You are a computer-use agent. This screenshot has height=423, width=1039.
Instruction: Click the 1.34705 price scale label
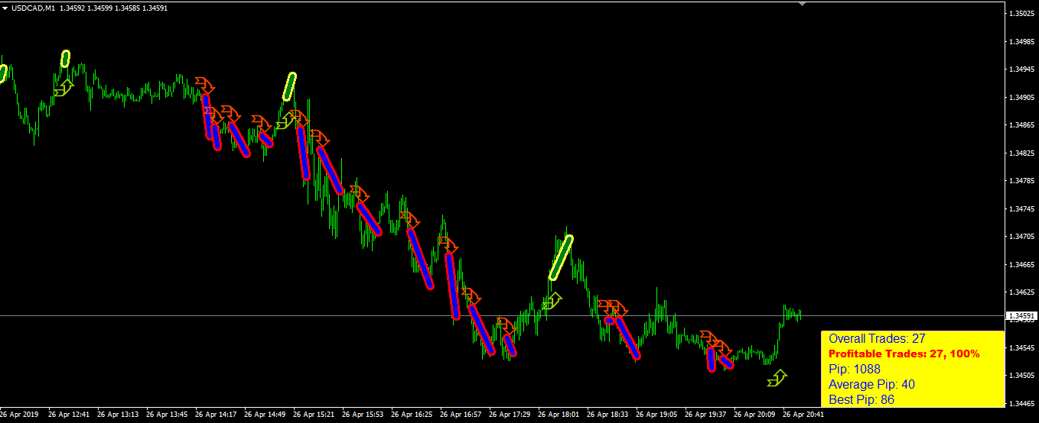(x=1021, y=237)
